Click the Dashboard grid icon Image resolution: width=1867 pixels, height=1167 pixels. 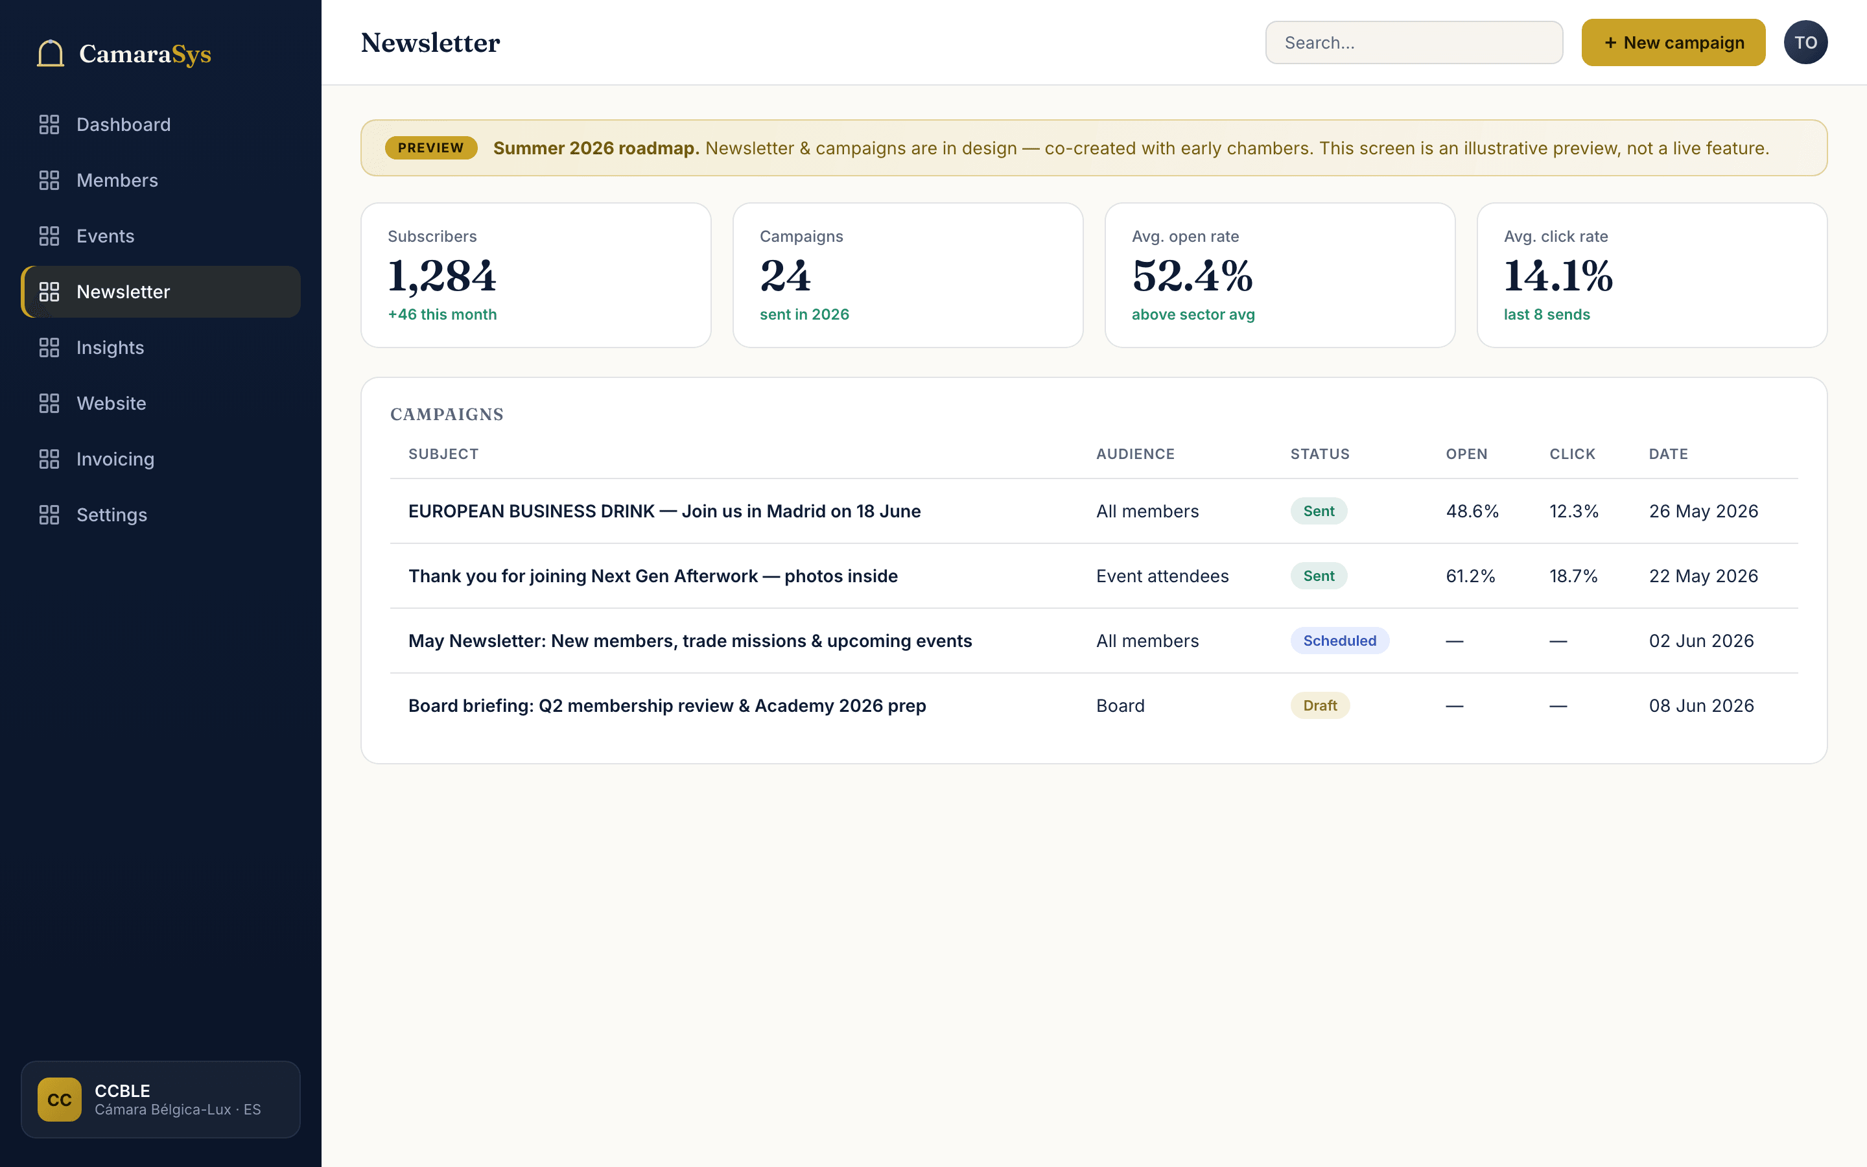click(x=49, y=124)
